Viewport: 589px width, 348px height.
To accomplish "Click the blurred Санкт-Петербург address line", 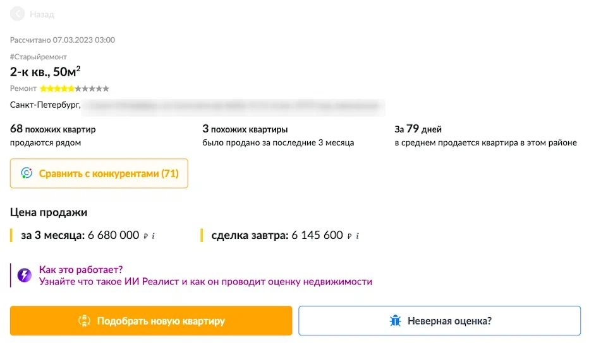I will tap(197, 105).
